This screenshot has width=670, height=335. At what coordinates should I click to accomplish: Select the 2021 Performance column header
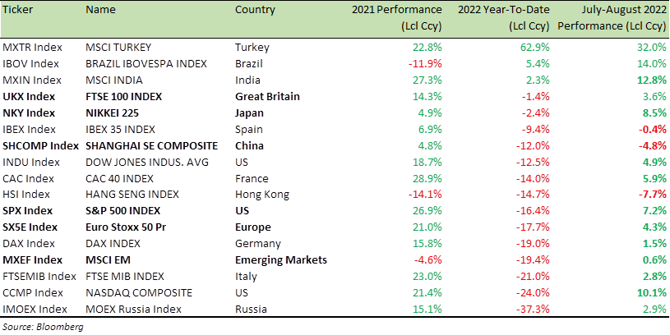point(396,18)
